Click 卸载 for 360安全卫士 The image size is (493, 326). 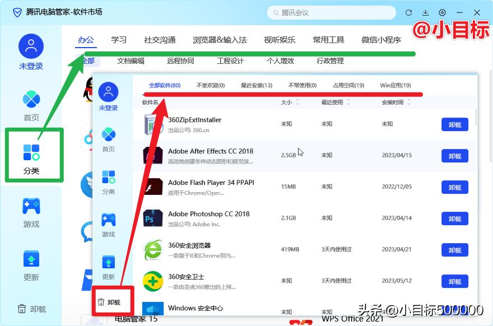454,281
